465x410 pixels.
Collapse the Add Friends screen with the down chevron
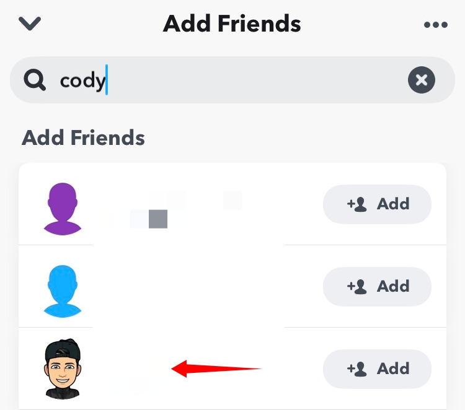coord(30,24)
